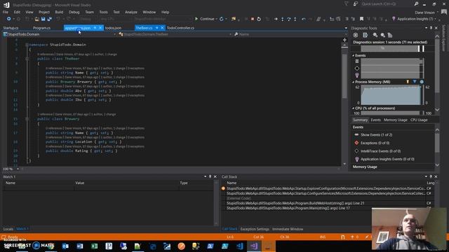Click the Continue debugging button

click(x=204, y=19)
